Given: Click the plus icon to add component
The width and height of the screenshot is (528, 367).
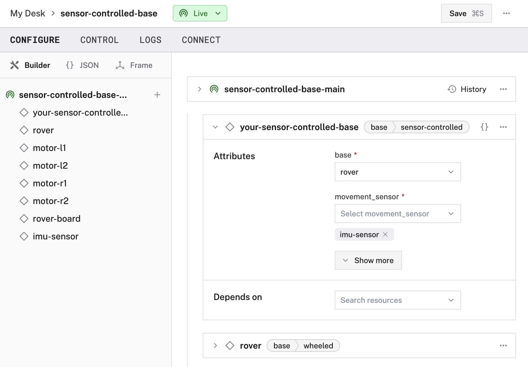Looking at the screenshot, I should pos(157,95).
